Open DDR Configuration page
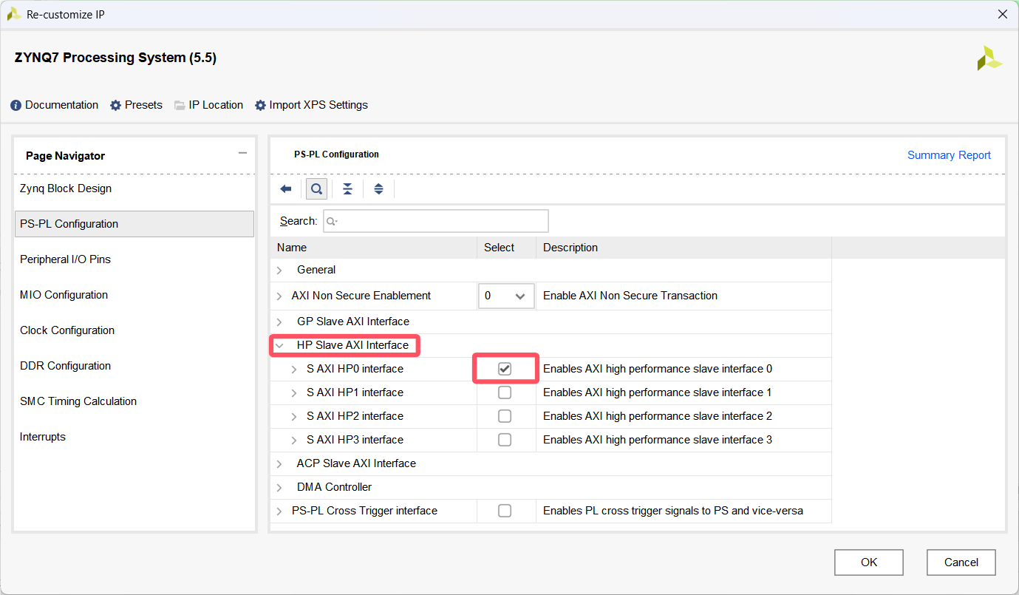The image size is (1019, 595). coord(134,366)
